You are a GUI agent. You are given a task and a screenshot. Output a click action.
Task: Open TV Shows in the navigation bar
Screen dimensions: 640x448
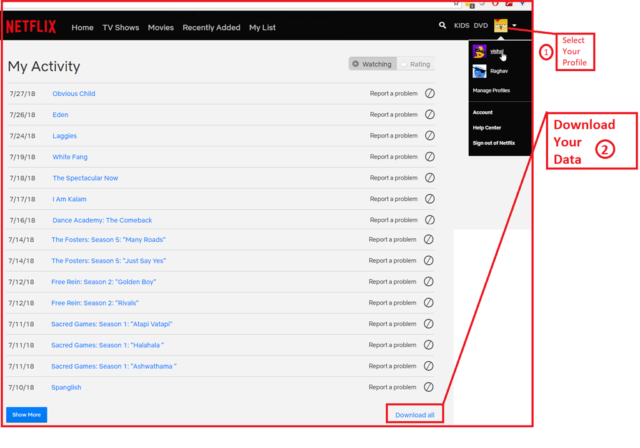[x=121, y=27]
